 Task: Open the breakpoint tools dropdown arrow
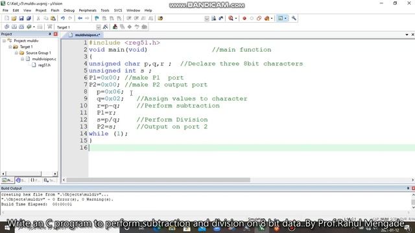pyautogui.click(x=272, y=18)
